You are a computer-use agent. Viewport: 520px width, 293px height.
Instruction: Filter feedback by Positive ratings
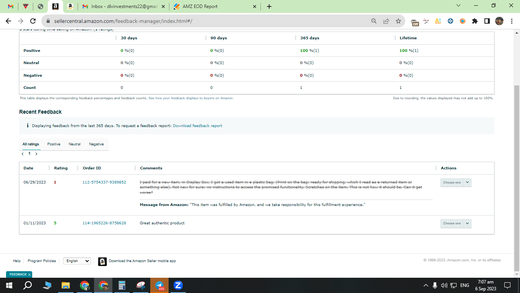54,144
